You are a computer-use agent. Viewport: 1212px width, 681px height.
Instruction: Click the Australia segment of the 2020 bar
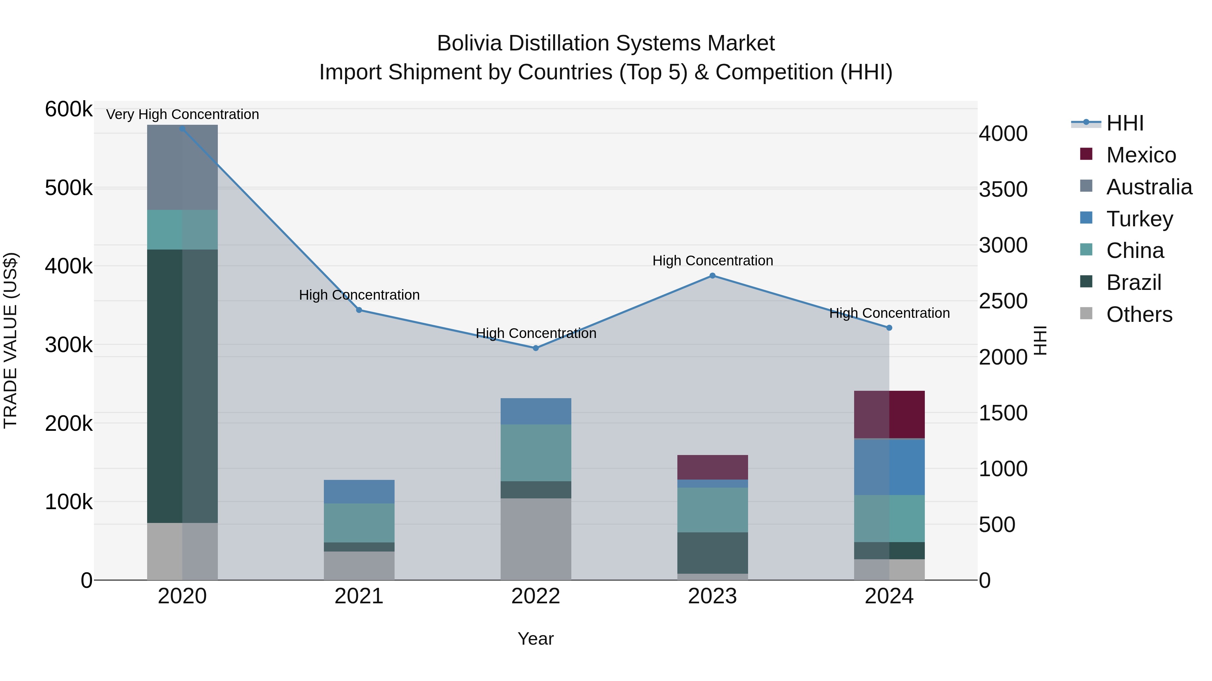point(182,168)
